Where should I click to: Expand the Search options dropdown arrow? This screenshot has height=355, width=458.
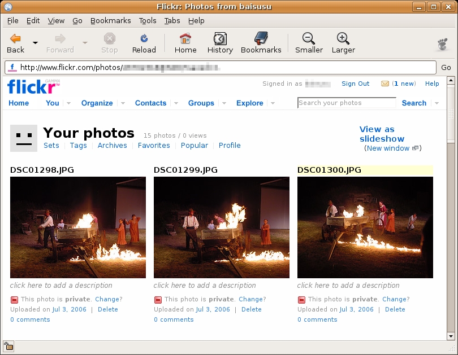coord(437,103)
